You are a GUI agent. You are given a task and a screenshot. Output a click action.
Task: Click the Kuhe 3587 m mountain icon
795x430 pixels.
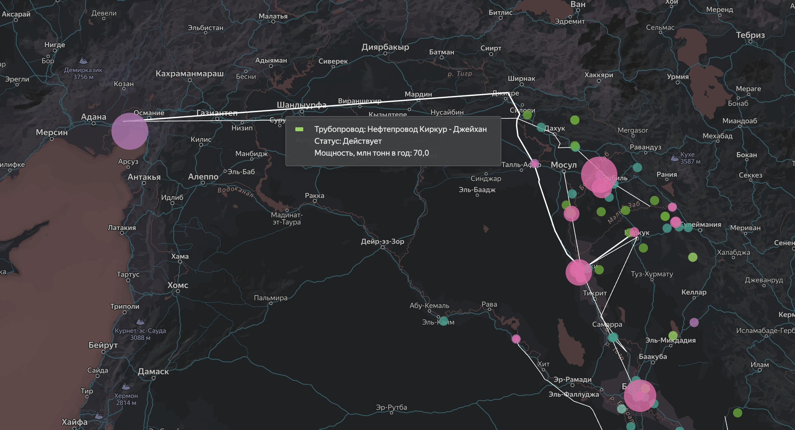pos(674,158)
